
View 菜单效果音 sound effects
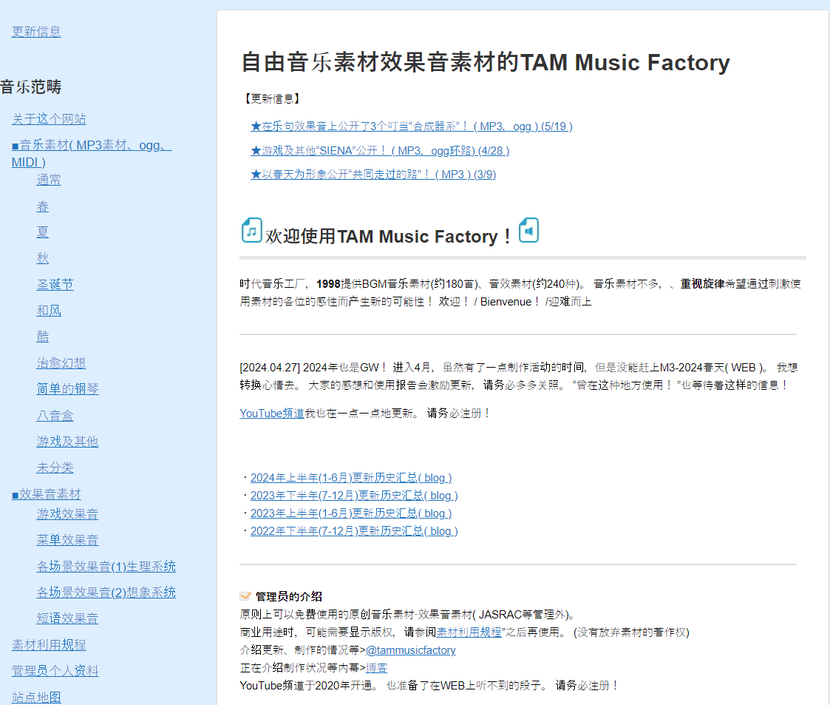click(67, 540)
